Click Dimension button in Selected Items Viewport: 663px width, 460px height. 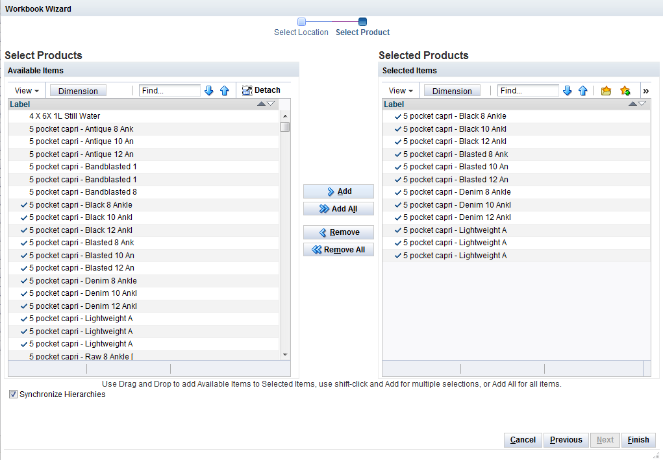[x=452, y=91]
